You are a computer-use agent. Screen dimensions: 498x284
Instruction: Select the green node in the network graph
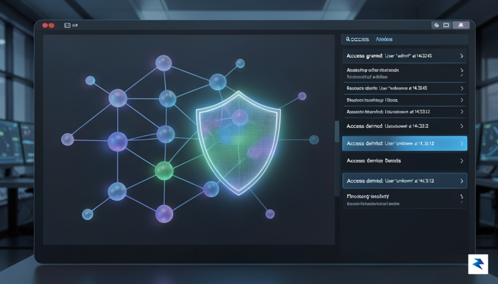[164, 170]
